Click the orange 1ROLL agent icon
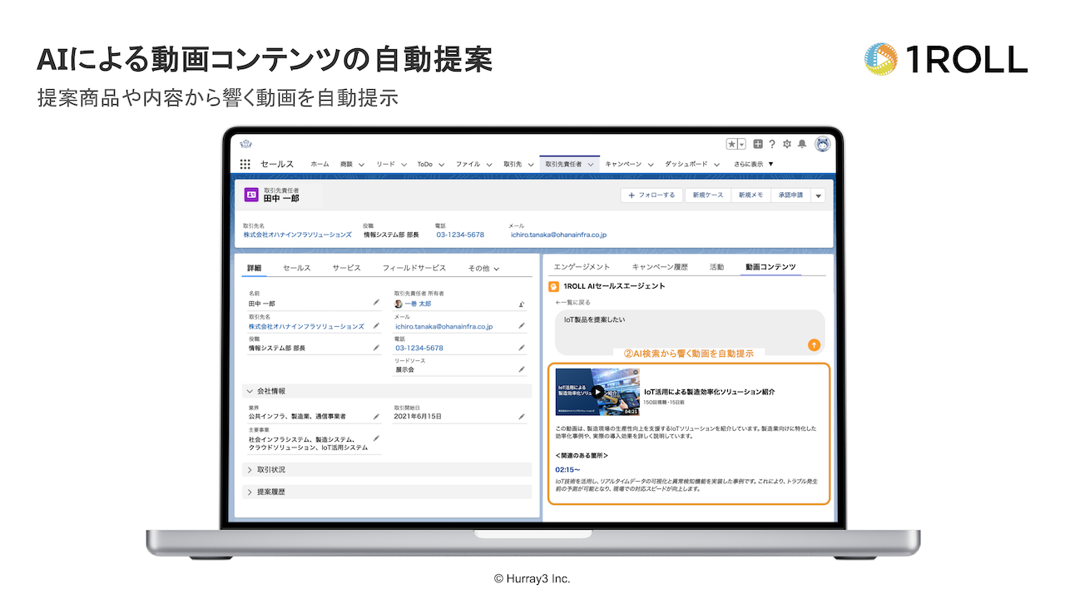The height and width of the screenshot is (599, 1065). [x=554, y=286]
